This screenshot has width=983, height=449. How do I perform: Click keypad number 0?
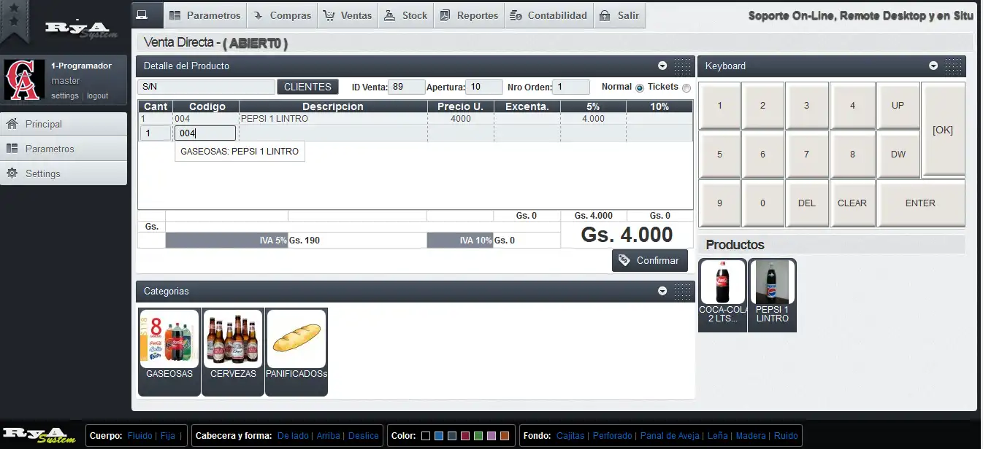click(762, 203)
